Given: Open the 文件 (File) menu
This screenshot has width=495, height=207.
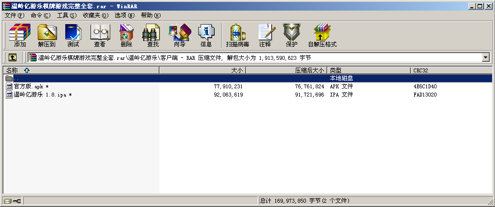Looking at the screenshot, I should click(x=14, y=15).
